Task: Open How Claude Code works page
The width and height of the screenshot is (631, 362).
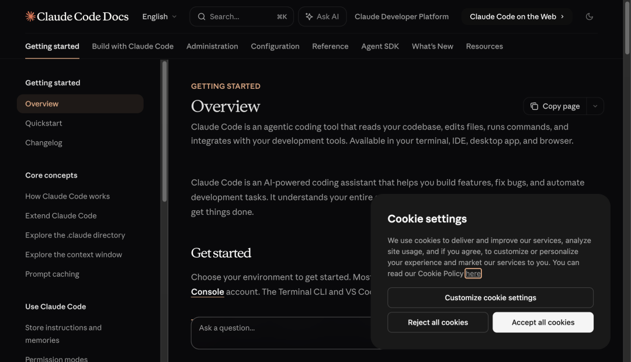Action: click(x=68, y=196)
